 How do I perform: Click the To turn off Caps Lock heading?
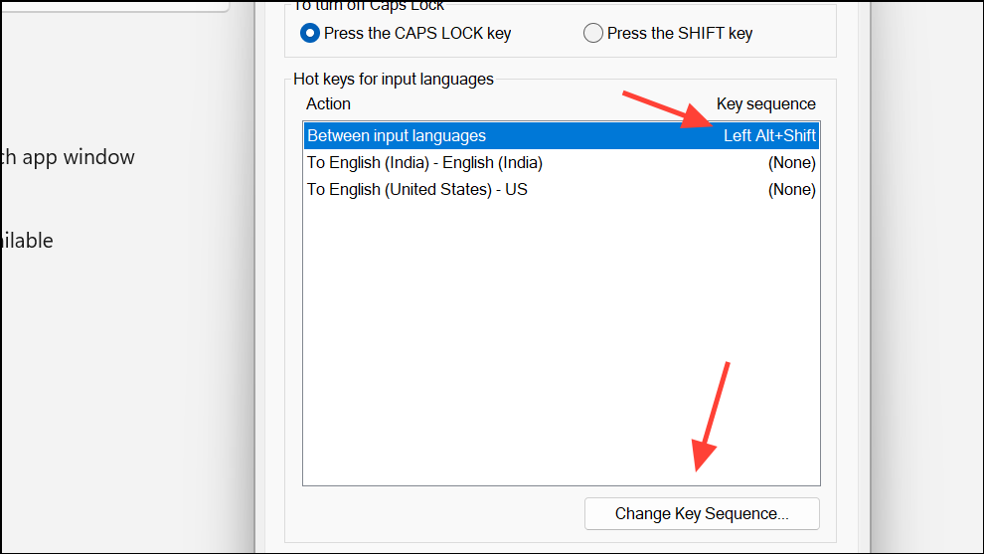(x=370, y=6)
